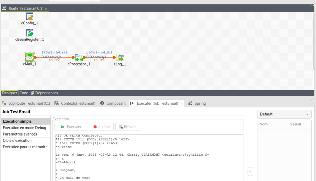Screen dimensions: 316x181
Task: Click the Effacer button to clear output
Action: (x=127, y=126)
